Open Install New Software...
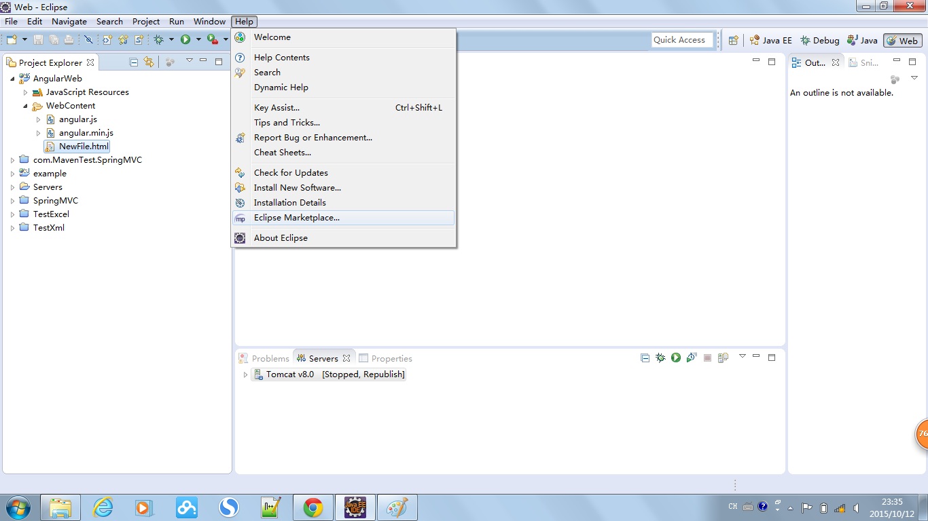Viewport: 928px width, 521px height. point(344,188)
